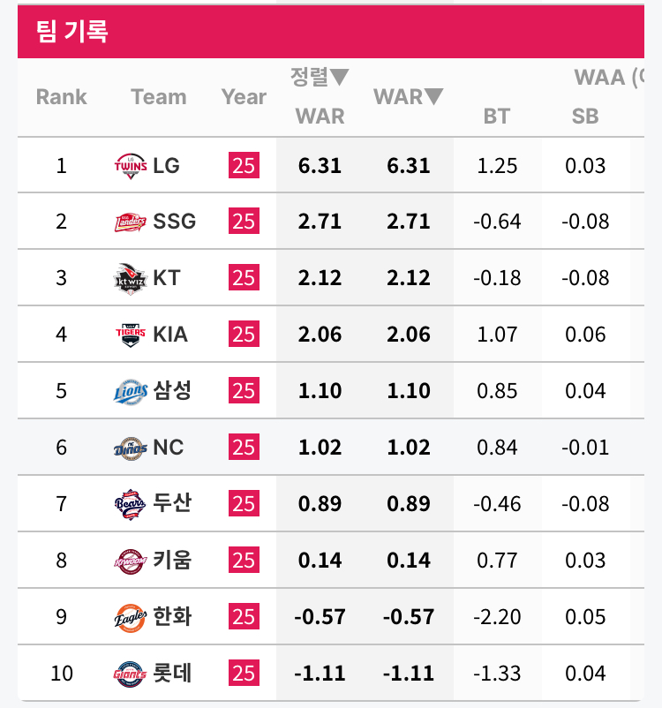This screenshot has width=662, height=708.
Task: Click the LG Twins team logo
Action: point(130,165)
